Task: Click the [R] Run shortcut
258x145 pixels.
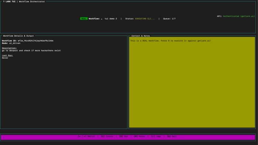Action: (x=124, y=136)
